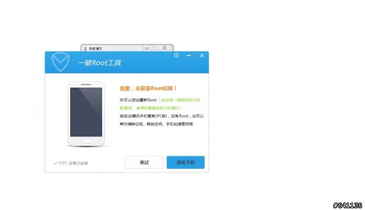Click the orange 未获得Root权限 message
The image size is (365, 210).
coord(148,88)
